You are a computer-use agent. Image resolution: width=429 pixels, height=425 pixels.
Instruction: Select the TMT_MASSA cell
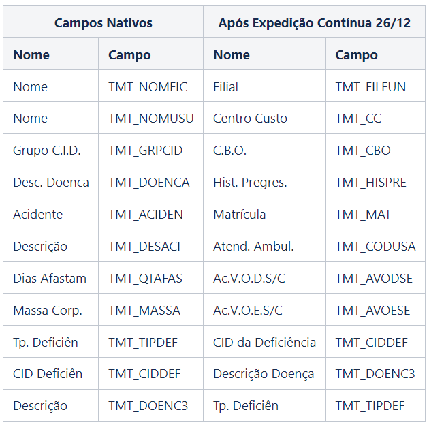point(144,311)
